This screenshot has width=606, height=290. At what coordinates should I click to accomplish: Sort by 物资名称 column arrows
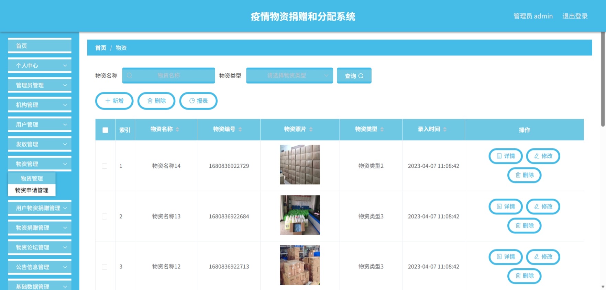[x=177, y=129]
